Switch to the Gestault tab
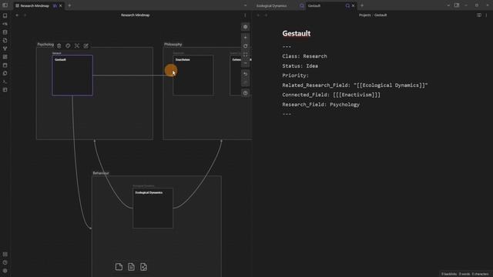Viewport: 493px width, 277px height. coord(314,5)
